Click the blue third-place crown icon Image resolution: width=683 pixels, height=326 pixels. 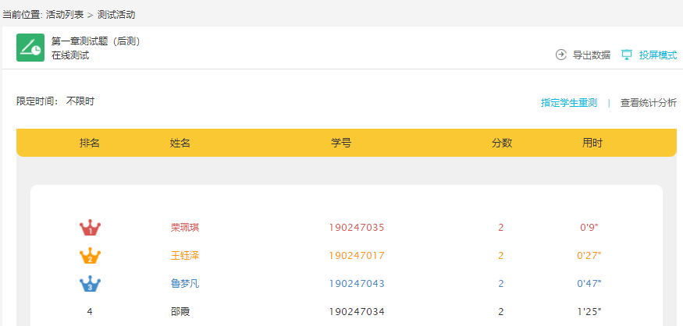pos(90,284)
